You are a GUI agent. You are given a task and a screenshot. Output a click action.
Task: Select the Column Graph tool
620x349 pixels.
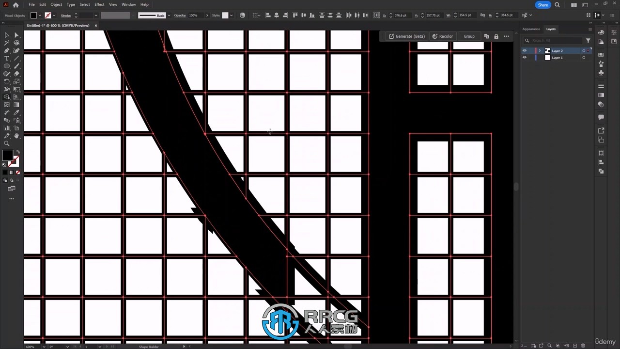point(7,128)
